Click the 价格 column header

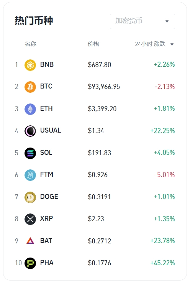pyautogui.click(x=93, y=44)
